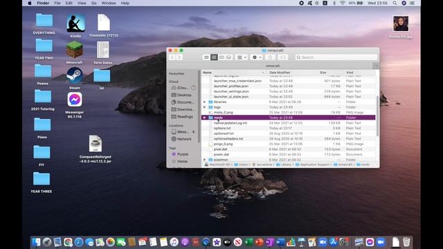The width and height of the screenshot is (443, 249).
Task: Switch Finder to icon view
Action: click(206, 57)
